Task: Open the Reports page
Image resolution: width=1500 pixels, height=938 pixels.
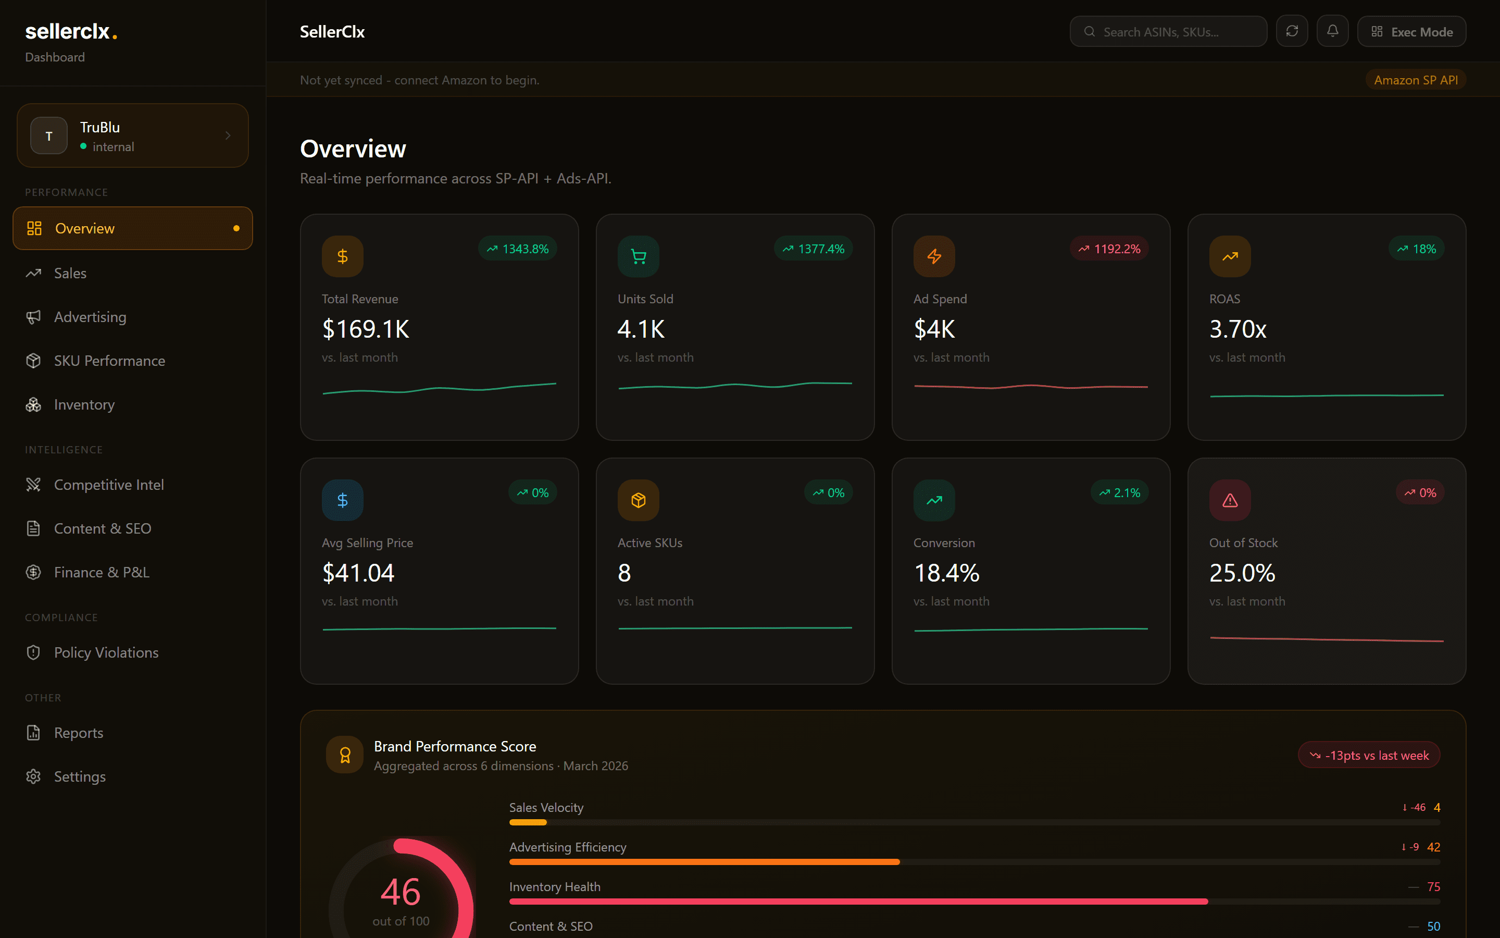Action: click(x=133, y=733)
